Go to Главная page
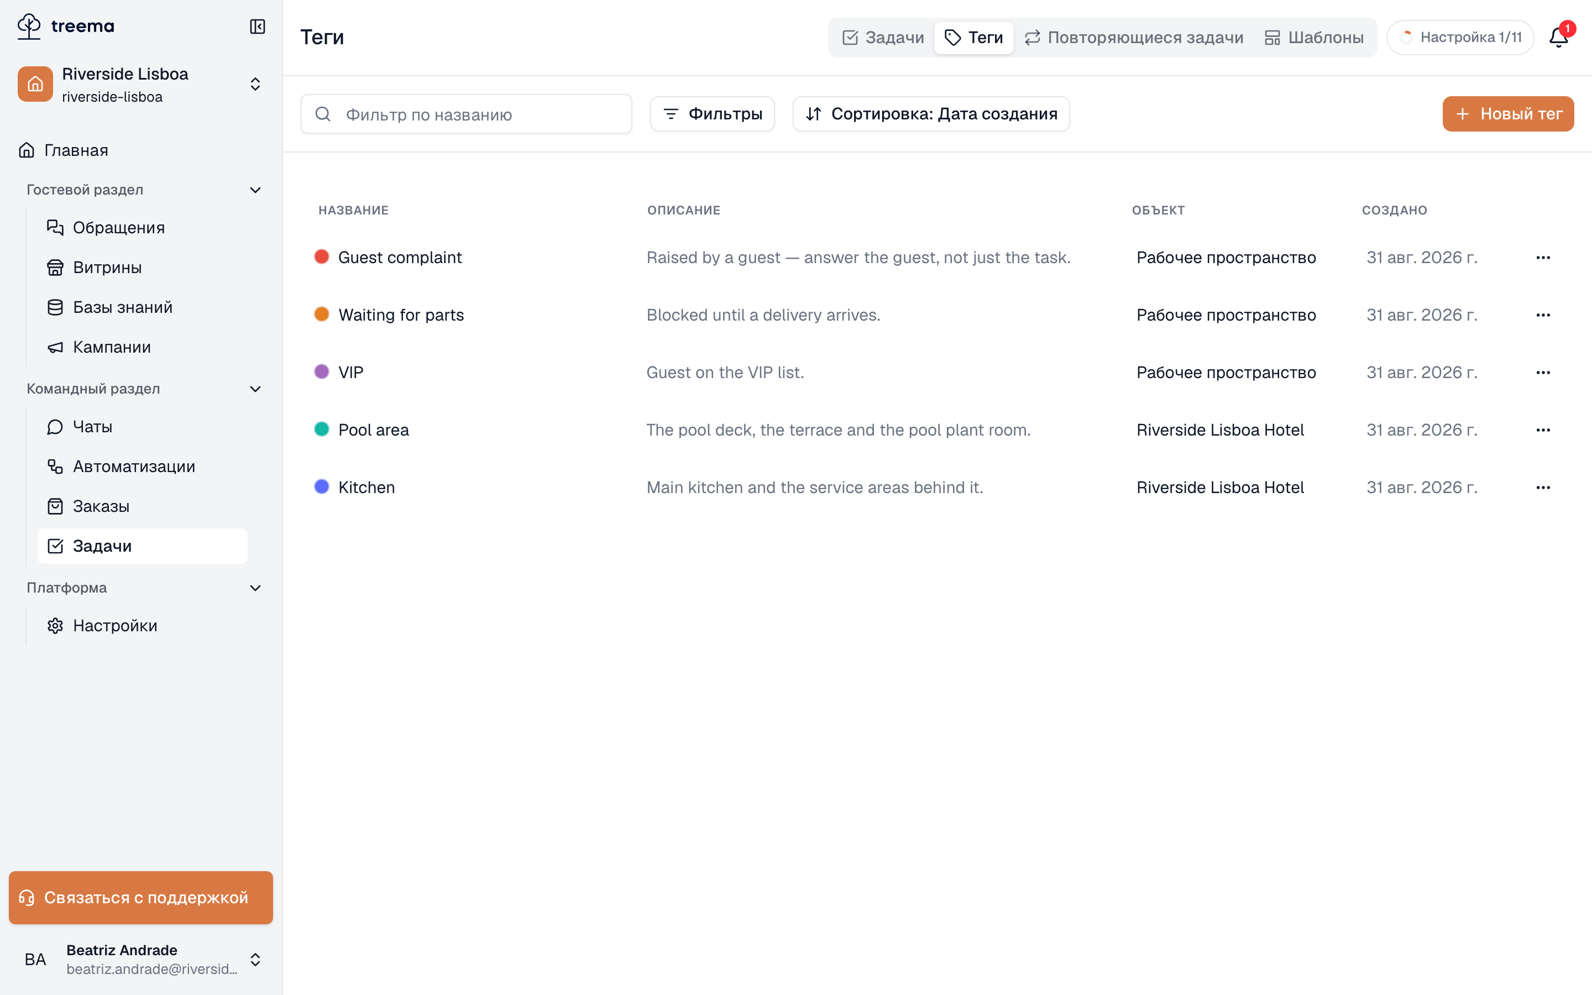Screen dimensions: 1592x995 [x=141, y=150]
